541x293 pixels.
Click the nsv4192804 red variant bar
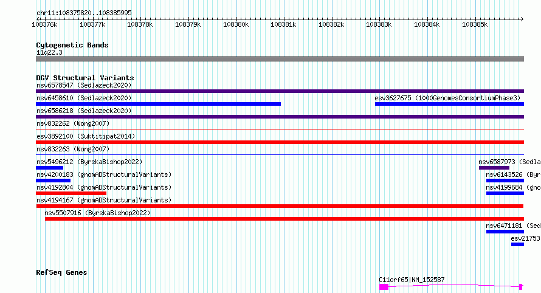[x=71, y=193]
